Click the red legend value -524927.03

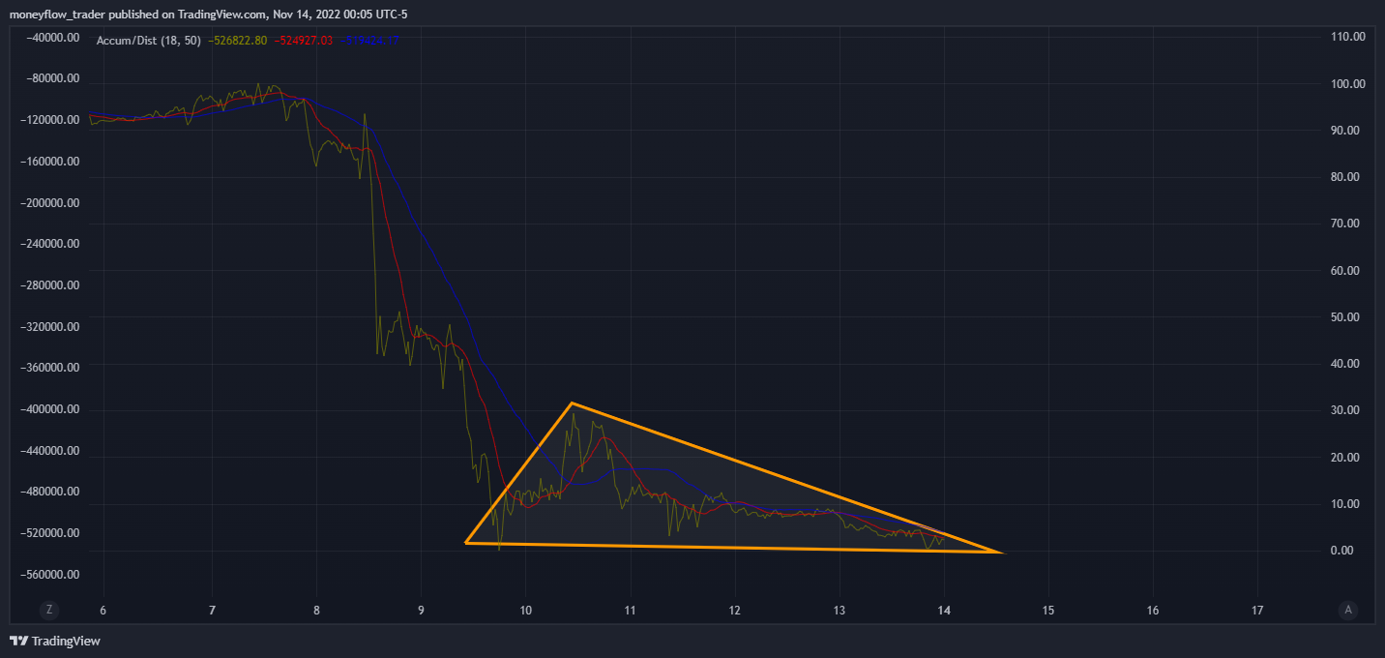tap(304, 41)
